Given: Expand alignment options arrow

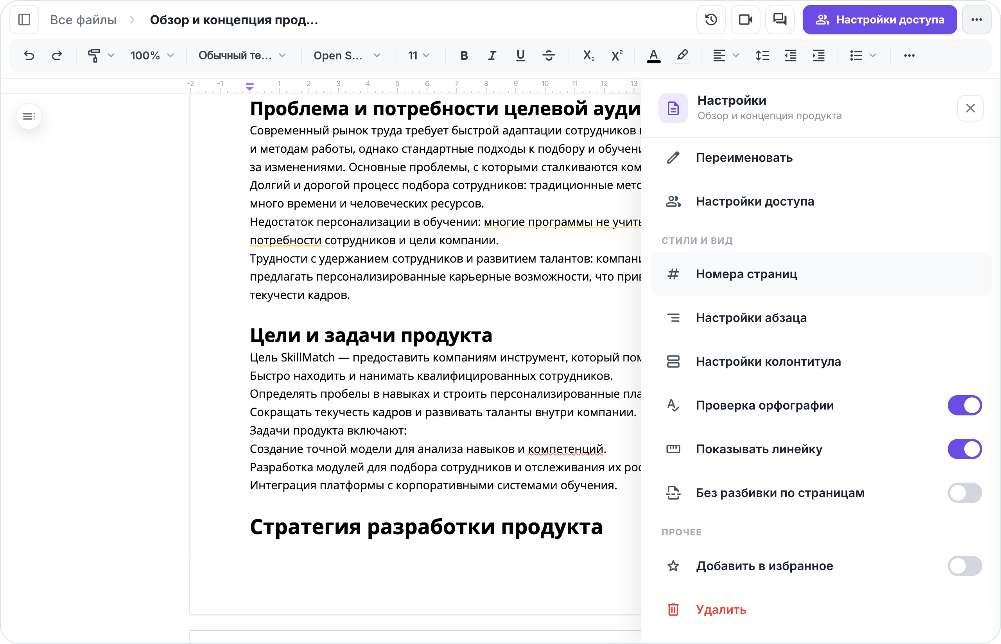Looking at the screenshot, I should (736, 55).
